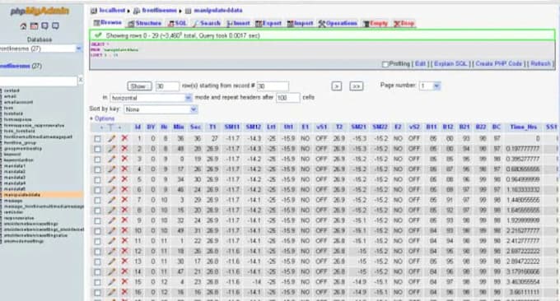
Task: Switch to the Export tab
Action: coord(268,24)
